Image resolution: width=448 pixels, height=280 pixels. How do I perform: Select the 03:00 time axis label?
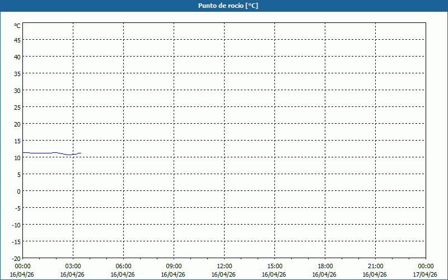point(73,266)
